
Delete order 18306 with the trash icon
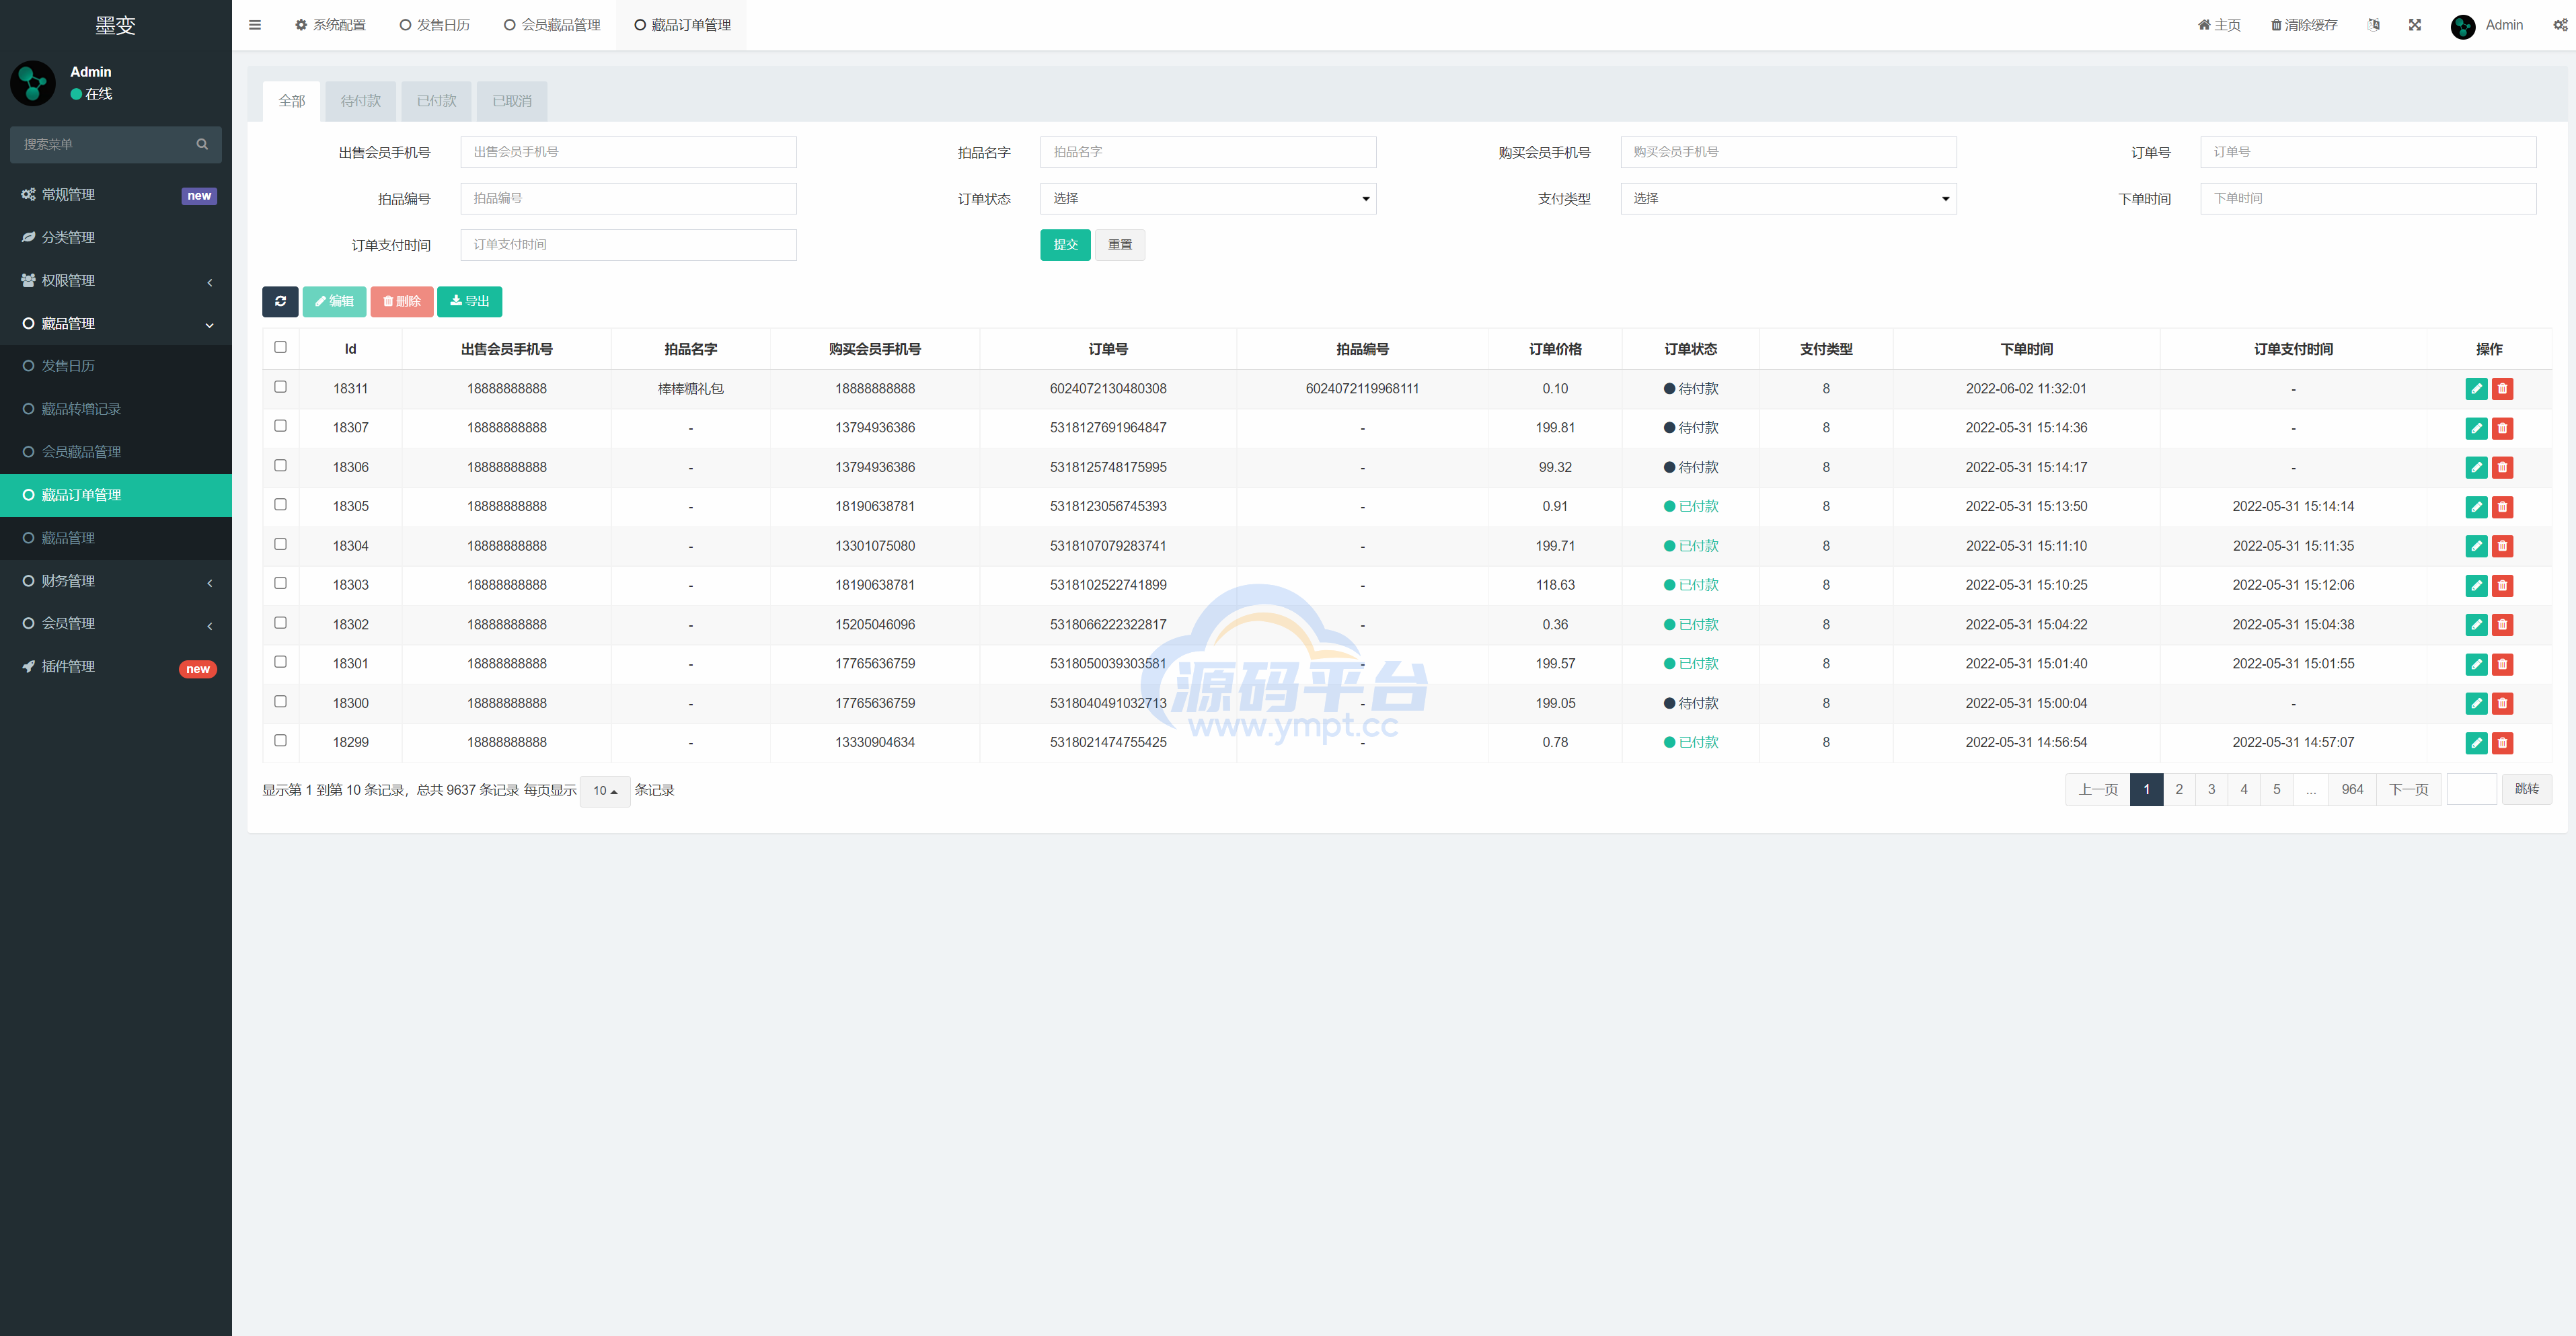(2502, 467)
